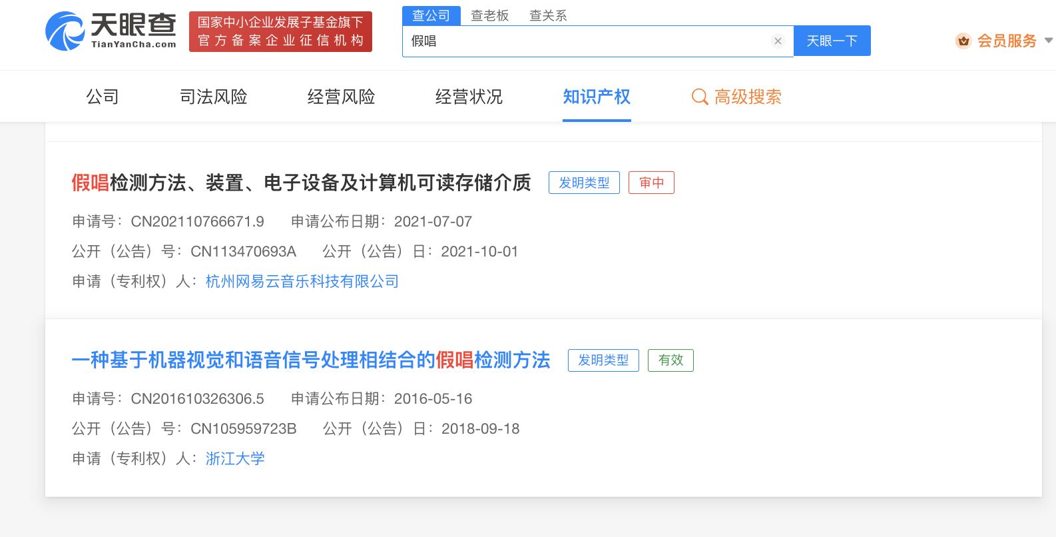Open the 一种基于机器视觉 patent title link
This screenshot has height=537, width=1056.
310,360
